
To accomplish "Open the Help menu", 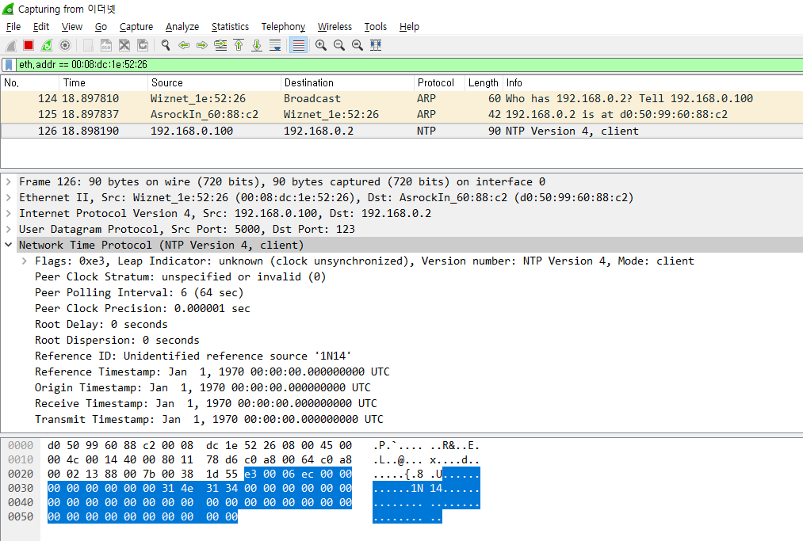I will pos(409,27).
